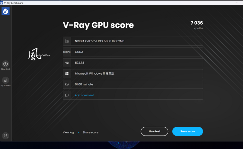This screenshot has width=243, height=149.
Task: Click the 7 036 vpaths score value
Action: click(197, 23)
